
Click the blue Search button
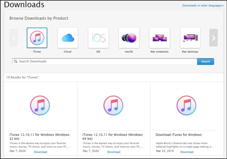(x=205, y=62)
